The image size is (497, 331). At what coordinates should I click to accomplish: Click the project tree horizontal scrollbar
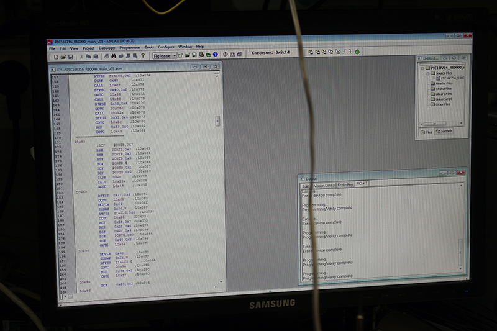click(434, 124)
